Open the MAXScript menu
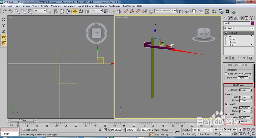Screen dimensions: 256x138 coord(129,6)
